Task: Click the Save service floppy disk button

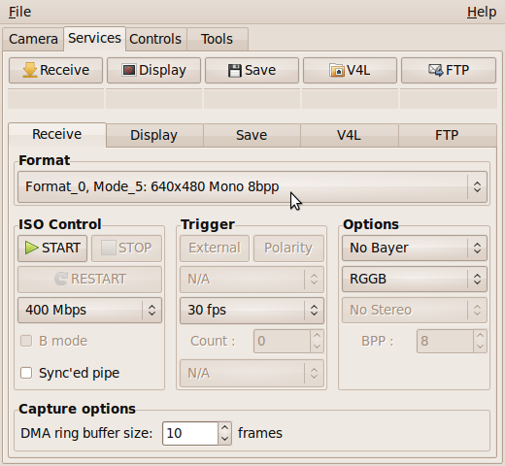Action: (x=252, y=70)
